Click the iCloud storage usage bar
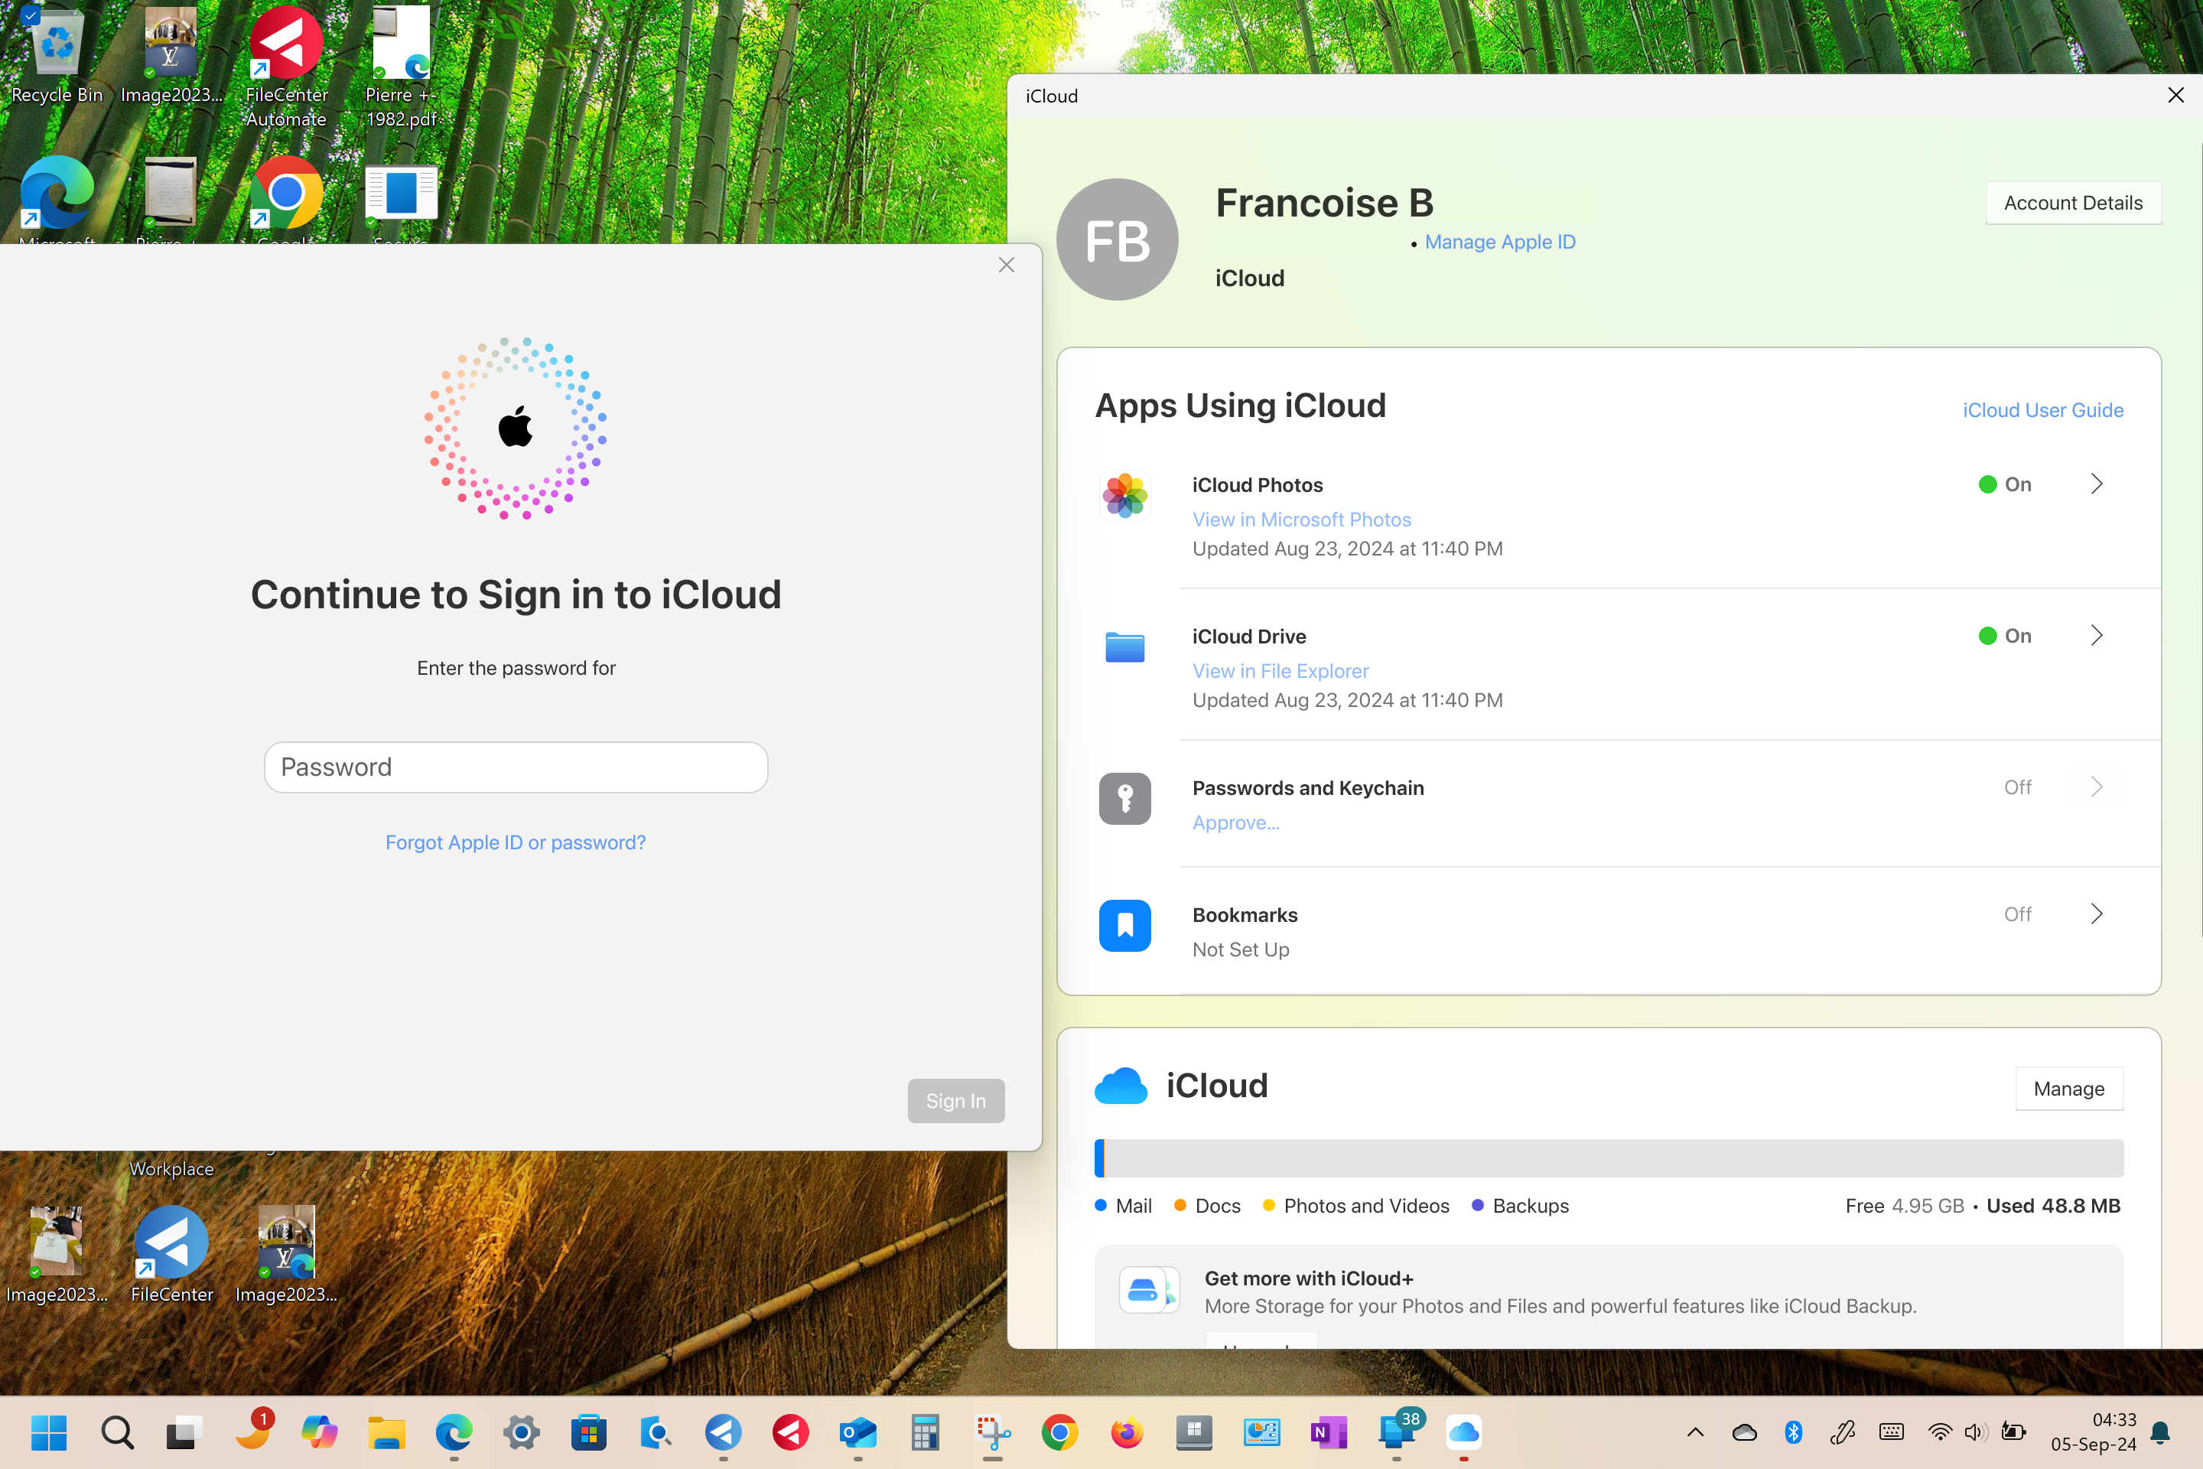 1608,1158
